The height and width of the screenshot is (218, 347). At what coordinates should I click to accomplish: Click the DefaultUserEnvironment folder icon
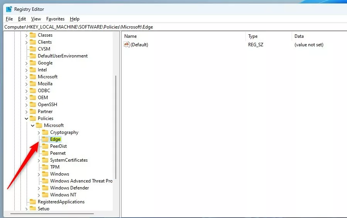33,56
